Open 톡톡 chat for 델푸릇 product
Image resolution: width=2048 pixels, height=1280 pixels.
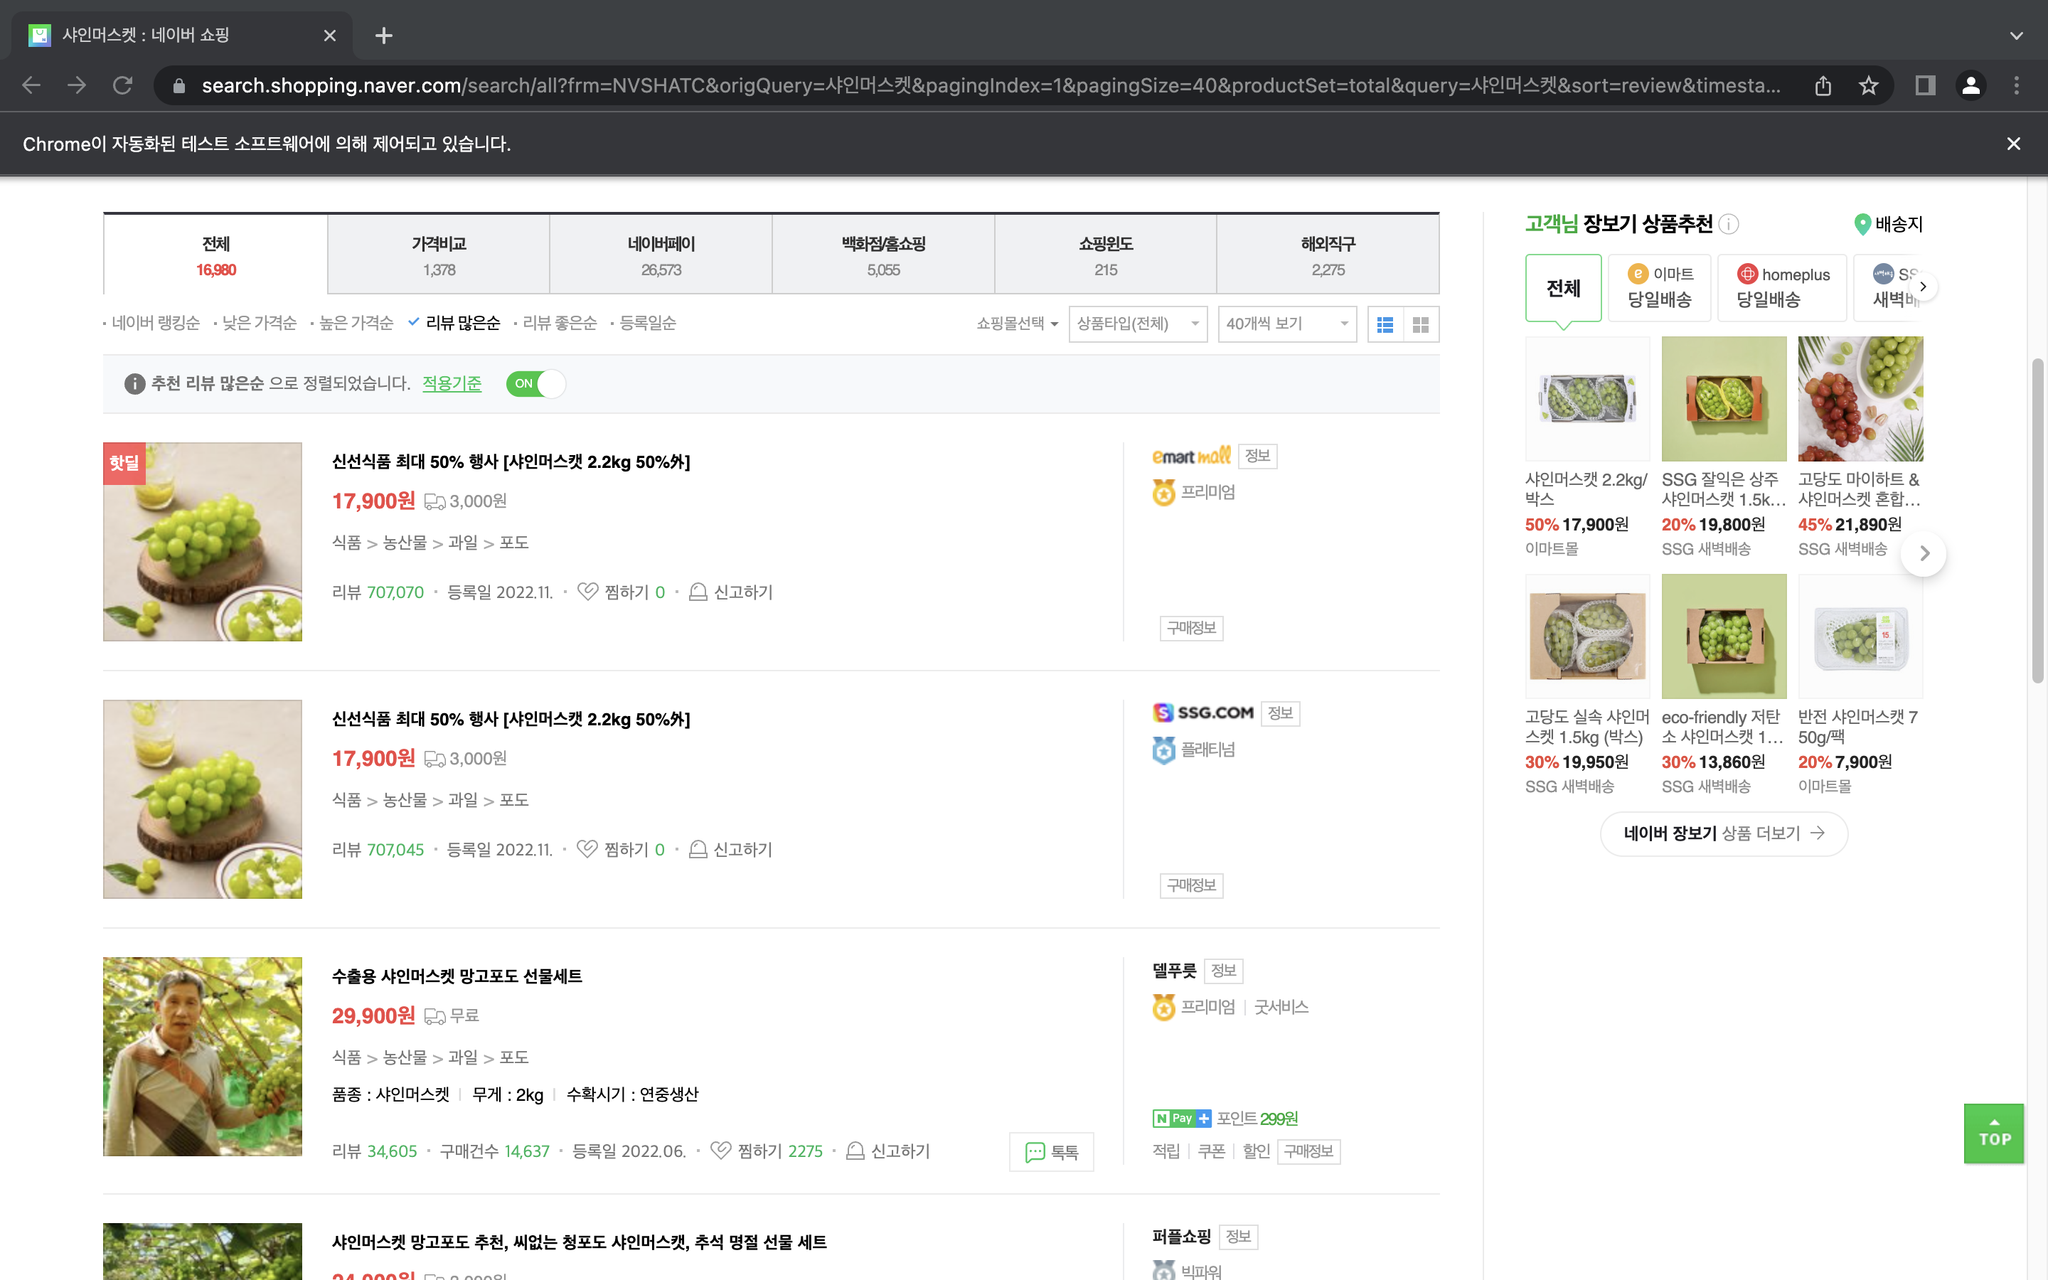coord(1051,1152)
